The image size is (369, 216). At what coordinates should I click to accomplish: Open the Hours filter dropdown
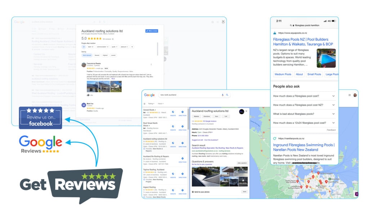pos(161,104)
